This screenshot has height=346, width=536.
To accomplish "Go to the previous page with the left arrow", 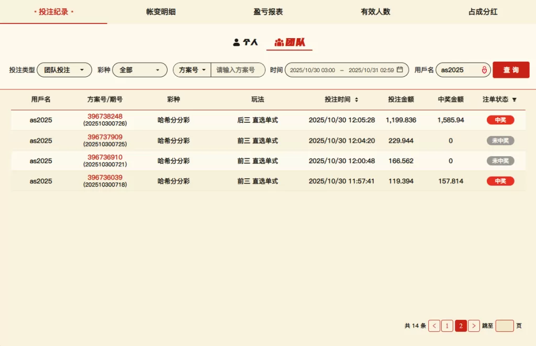I will pos(434,326).
